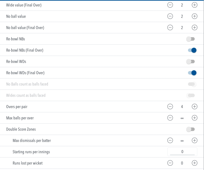Focus the Starting runs per innings field
The width and height of the screenshot is (204, 170).
182,152
